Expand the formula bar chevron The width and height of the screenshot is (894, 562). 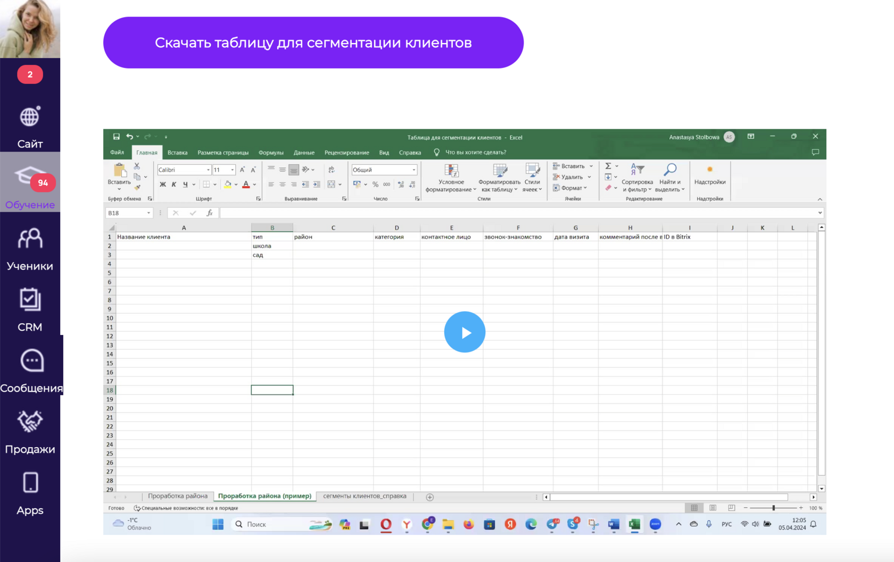click(x=820, y=213)
